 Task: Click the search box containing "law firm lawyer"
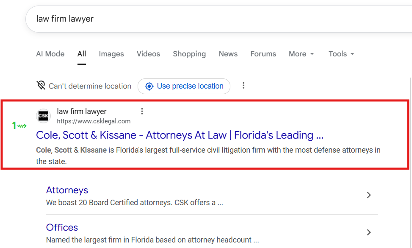[x=218, y=19]
